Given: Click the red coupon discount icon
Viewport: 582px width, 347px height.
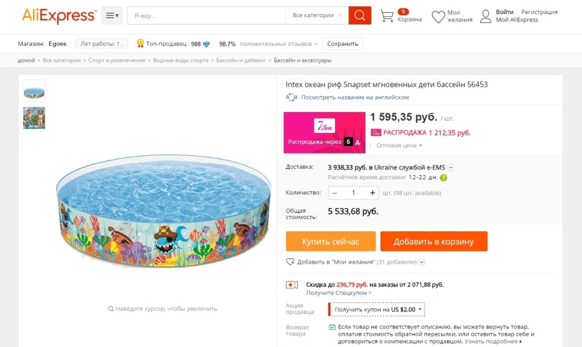Looking at the screenshot, I should (292, 285).
